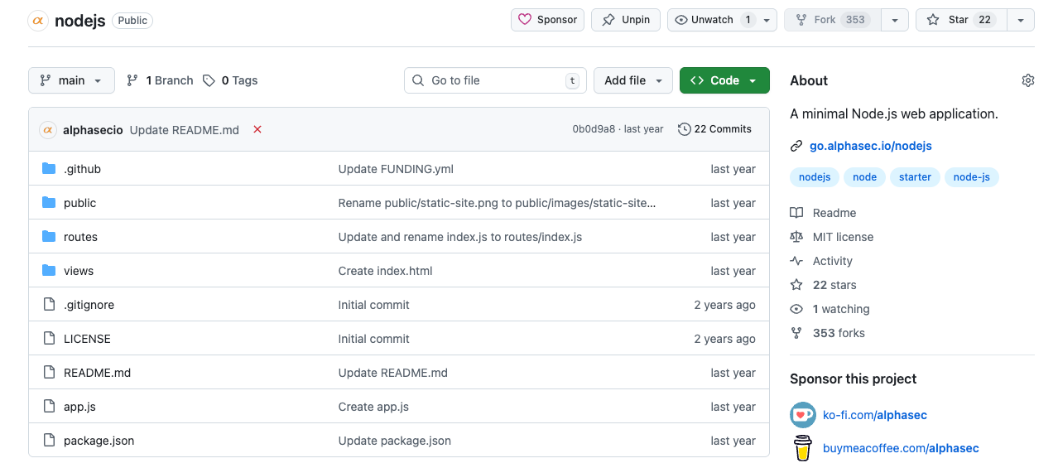This screenshot has height=468, width=1058.
Task: Click the Go to file search field
Action: tap(495, 80)
